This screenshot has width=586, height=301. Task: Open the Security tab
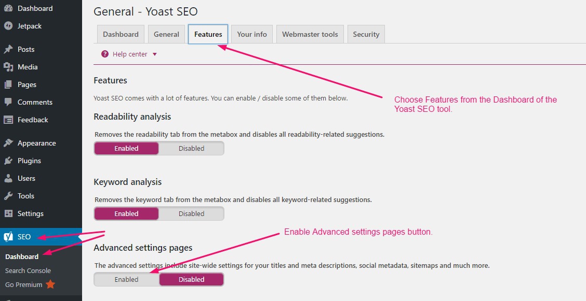pos(366,34)
